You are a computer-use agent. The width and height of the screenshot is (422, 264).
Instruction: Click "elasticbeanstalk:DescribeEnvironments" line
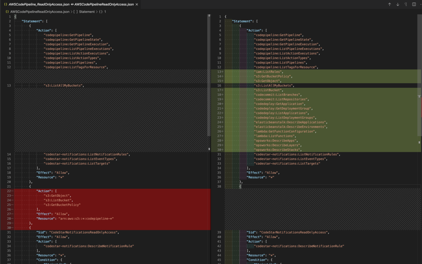[x=290, y=127]
